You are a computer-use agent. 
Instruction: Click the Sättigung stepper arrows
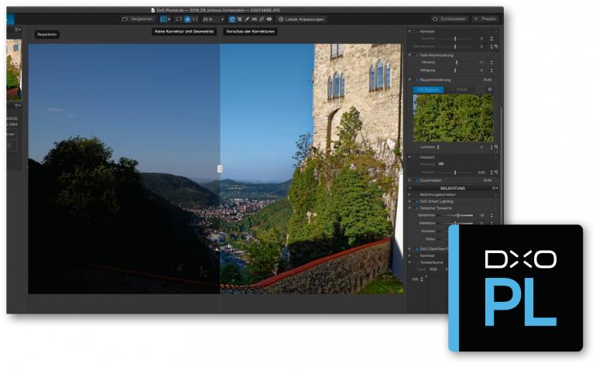(492, 70)
